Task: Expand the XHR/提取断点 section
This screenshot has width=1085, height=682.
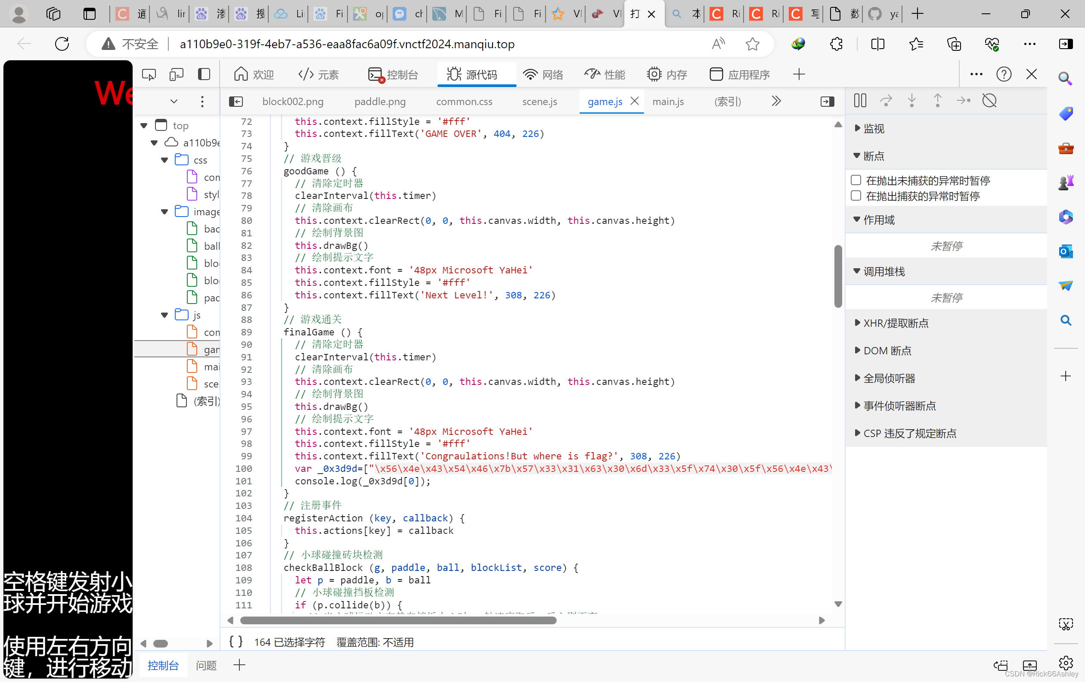Action: point(858,323)
